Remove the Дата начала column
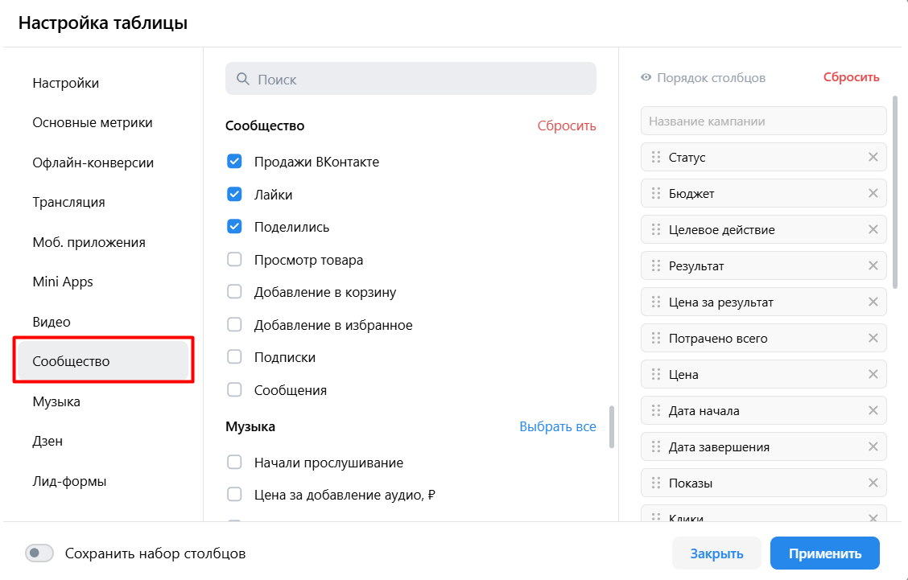Image resolution: width=908 pixels, height=580 pixels. pyautogui.click(x=873, y=410)
